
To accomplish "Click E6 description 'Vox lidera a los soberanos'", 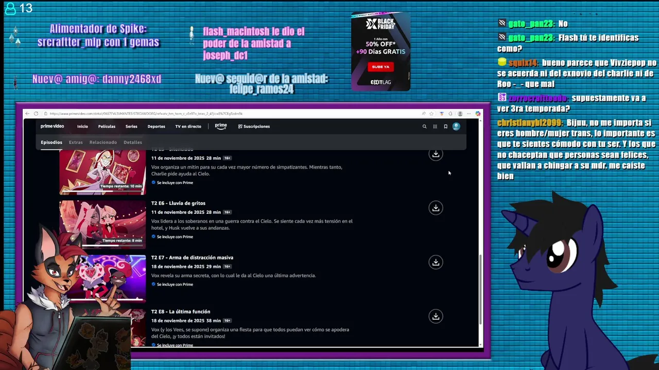I will (x=252, y=225).
